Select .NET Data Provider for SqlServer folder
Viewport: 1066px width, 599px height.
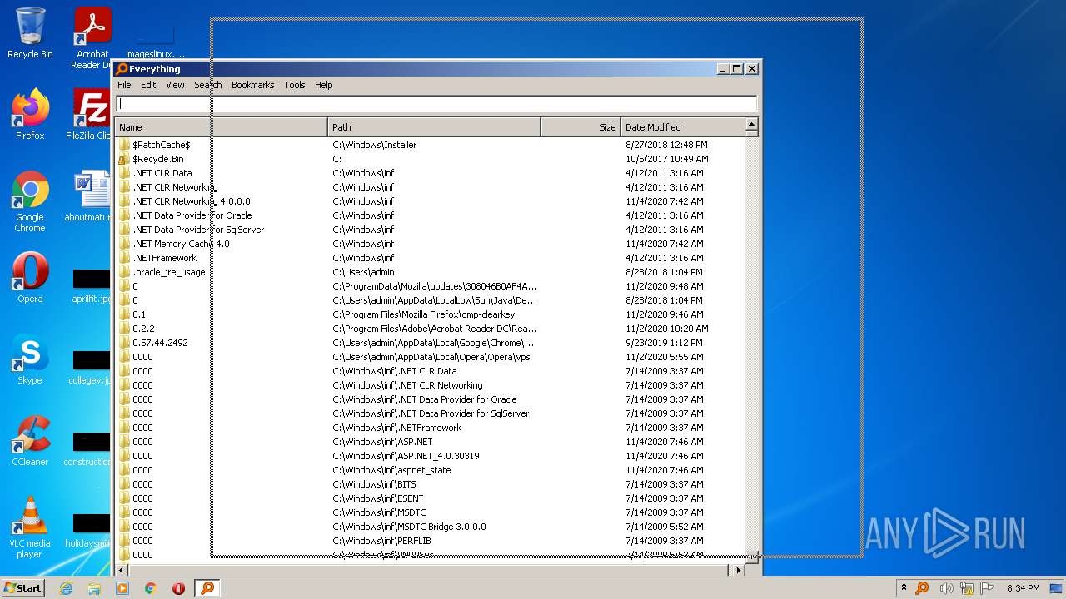[x=430, y=230]
